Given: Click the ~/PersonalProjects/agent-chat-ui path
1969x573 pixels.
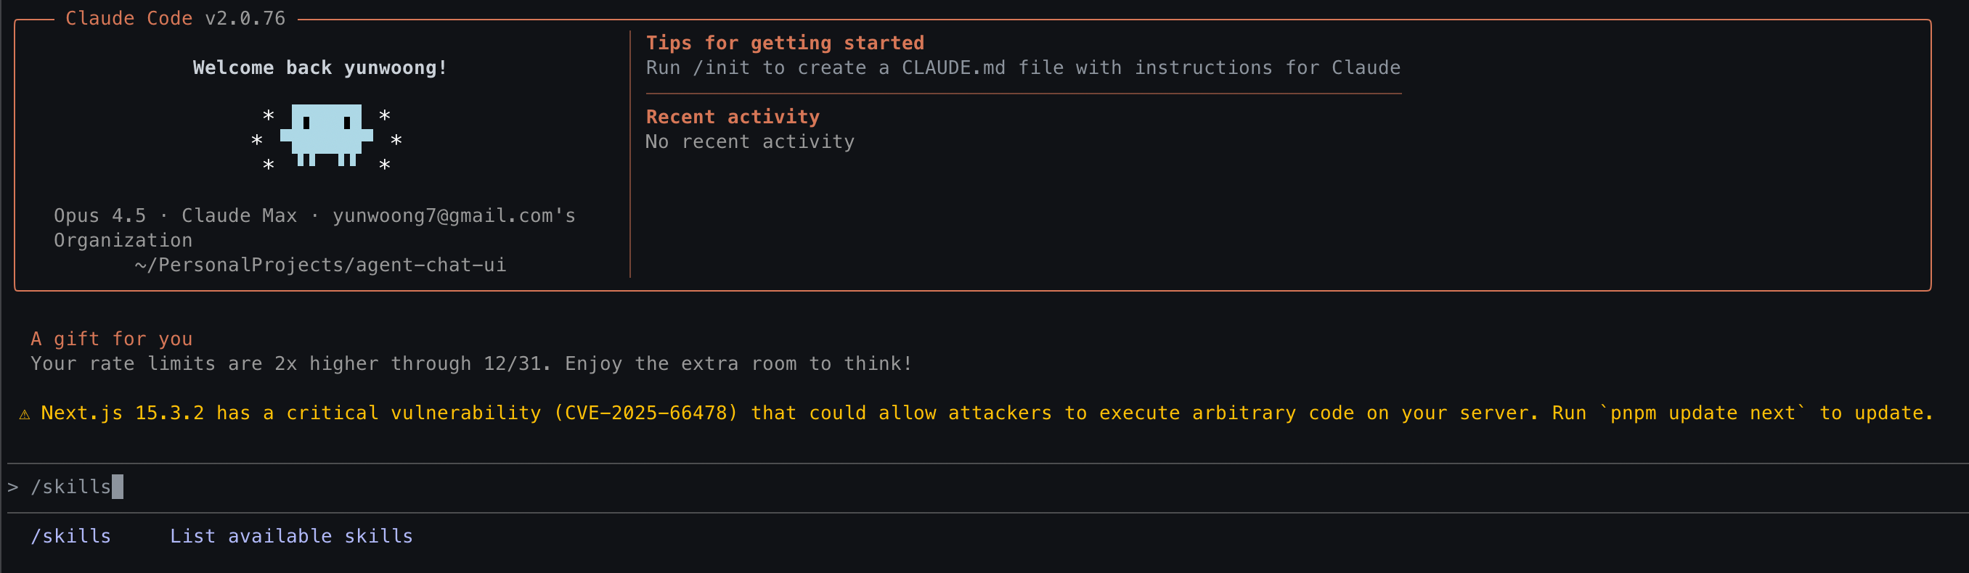Looking at the screenshot, I should point(320,265).
